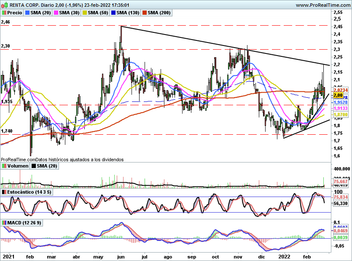Viewport: 352px width, 261px height.
Task: Click the 2022 label on time axis
Action: pyautogui.click(x=285, y=257)
